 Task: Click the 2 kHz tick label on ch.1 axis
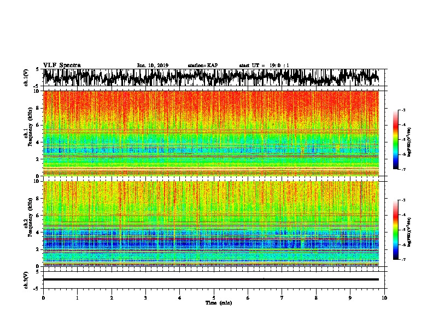pyautogui.click(x=38, y=159)
